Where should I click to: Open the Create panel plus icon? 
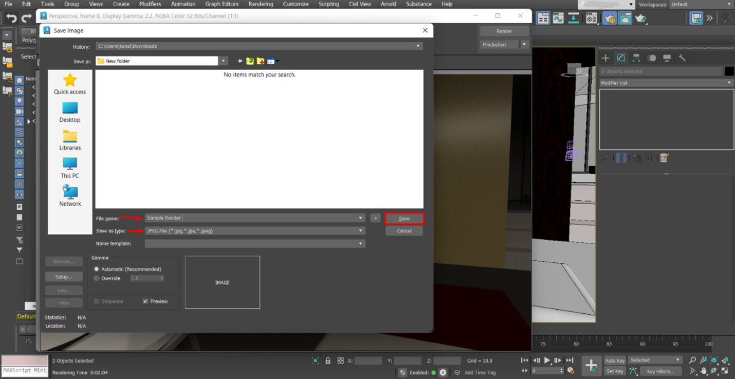coord(605,58)
